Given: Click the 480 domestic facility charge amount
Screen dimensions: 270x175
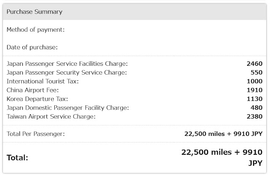Looking at the screenshot, I should (x=256, y=108).
